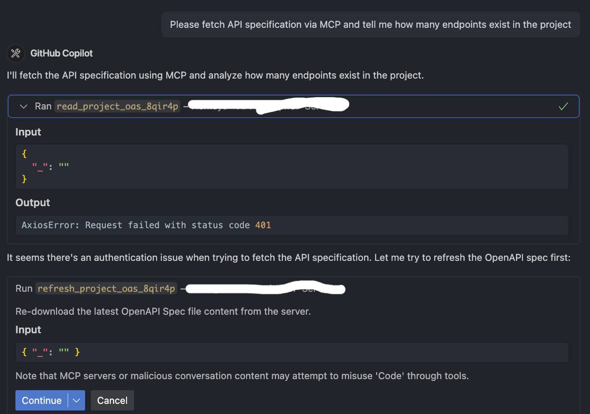Click the Cancel button
The height and width of the screenshot is (414, 590).
112,400
